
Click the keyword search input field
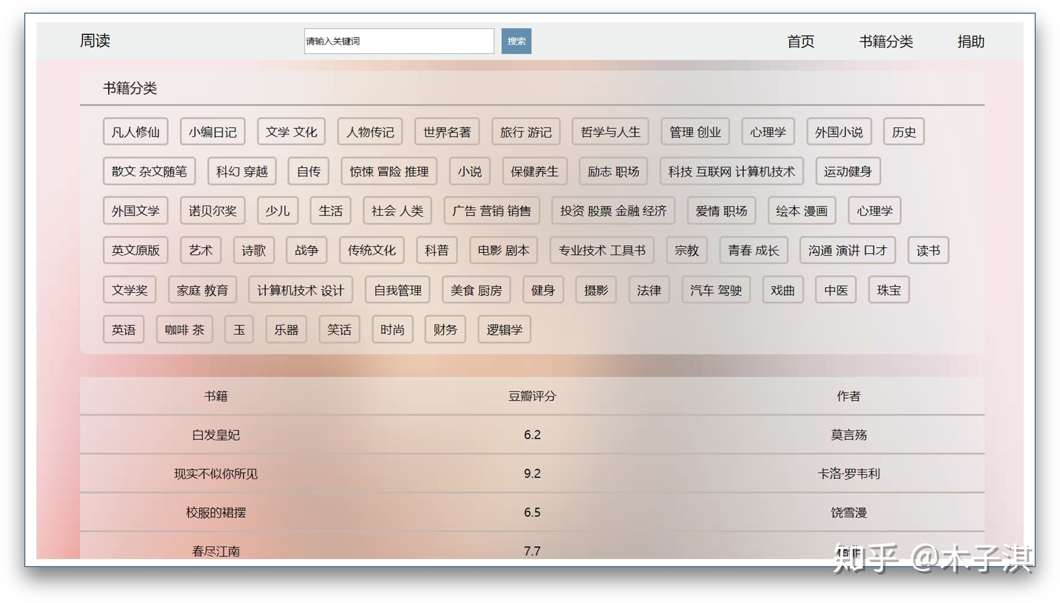tap(399, 41)
